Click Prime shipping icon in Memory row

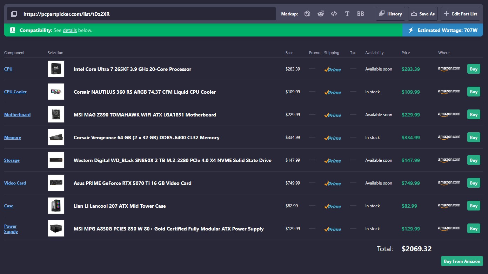pyautogui.click(x=333, y=138)
